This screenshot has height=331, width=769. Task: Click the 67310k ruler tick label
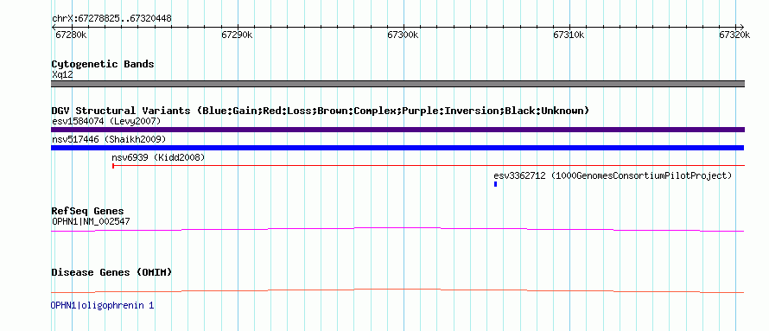coord(569,35)
